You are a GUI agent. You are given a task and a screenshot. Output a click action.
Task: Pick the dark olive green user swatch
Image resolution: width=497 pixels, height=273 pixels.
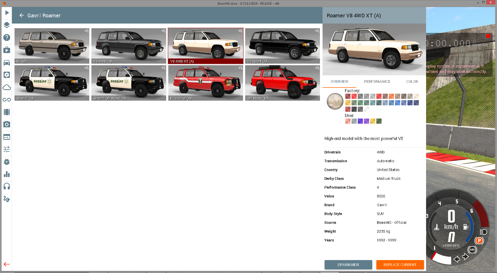point(379,121)
